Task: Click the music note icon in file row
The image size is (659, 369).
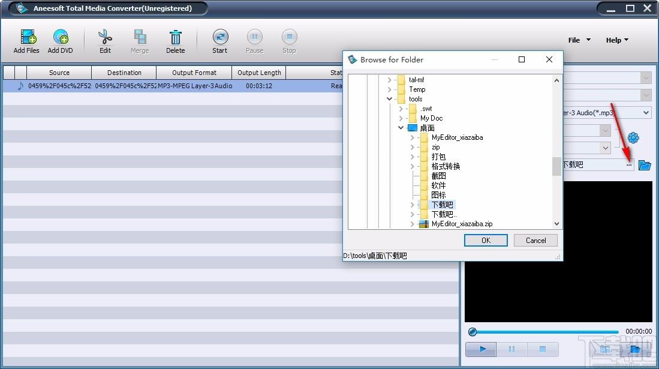Action: point(20,86)
